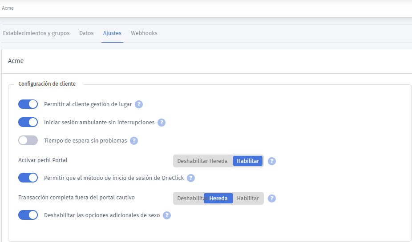Open help for Transacción completa fuera del portal
The image size is (412, 242).
pyautogui.click(x=272, y=198)
